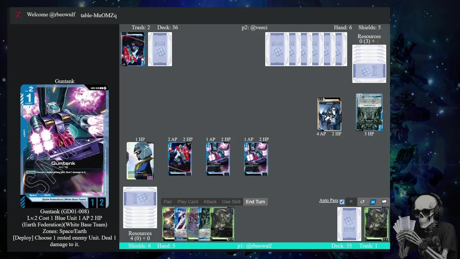460x259 pixels.
Task: Click opponent's resource stack
Action: [369, 64]
